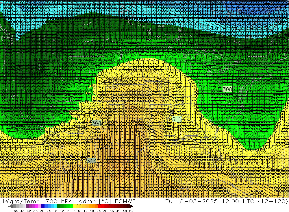
Task: Click the 308 contour label inside the green region
Action: 227,89
